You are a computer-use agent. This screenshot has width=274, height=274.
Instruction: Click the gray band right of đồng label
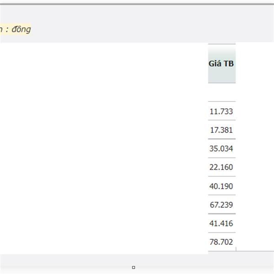pyautogui.click(x=151, y=29)
